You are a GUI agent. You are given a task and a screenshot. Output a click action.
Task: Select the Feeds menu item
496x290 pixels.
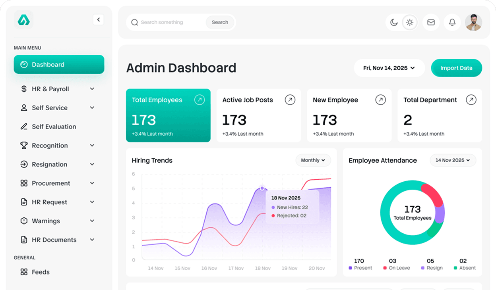click(x=41, y=272)
